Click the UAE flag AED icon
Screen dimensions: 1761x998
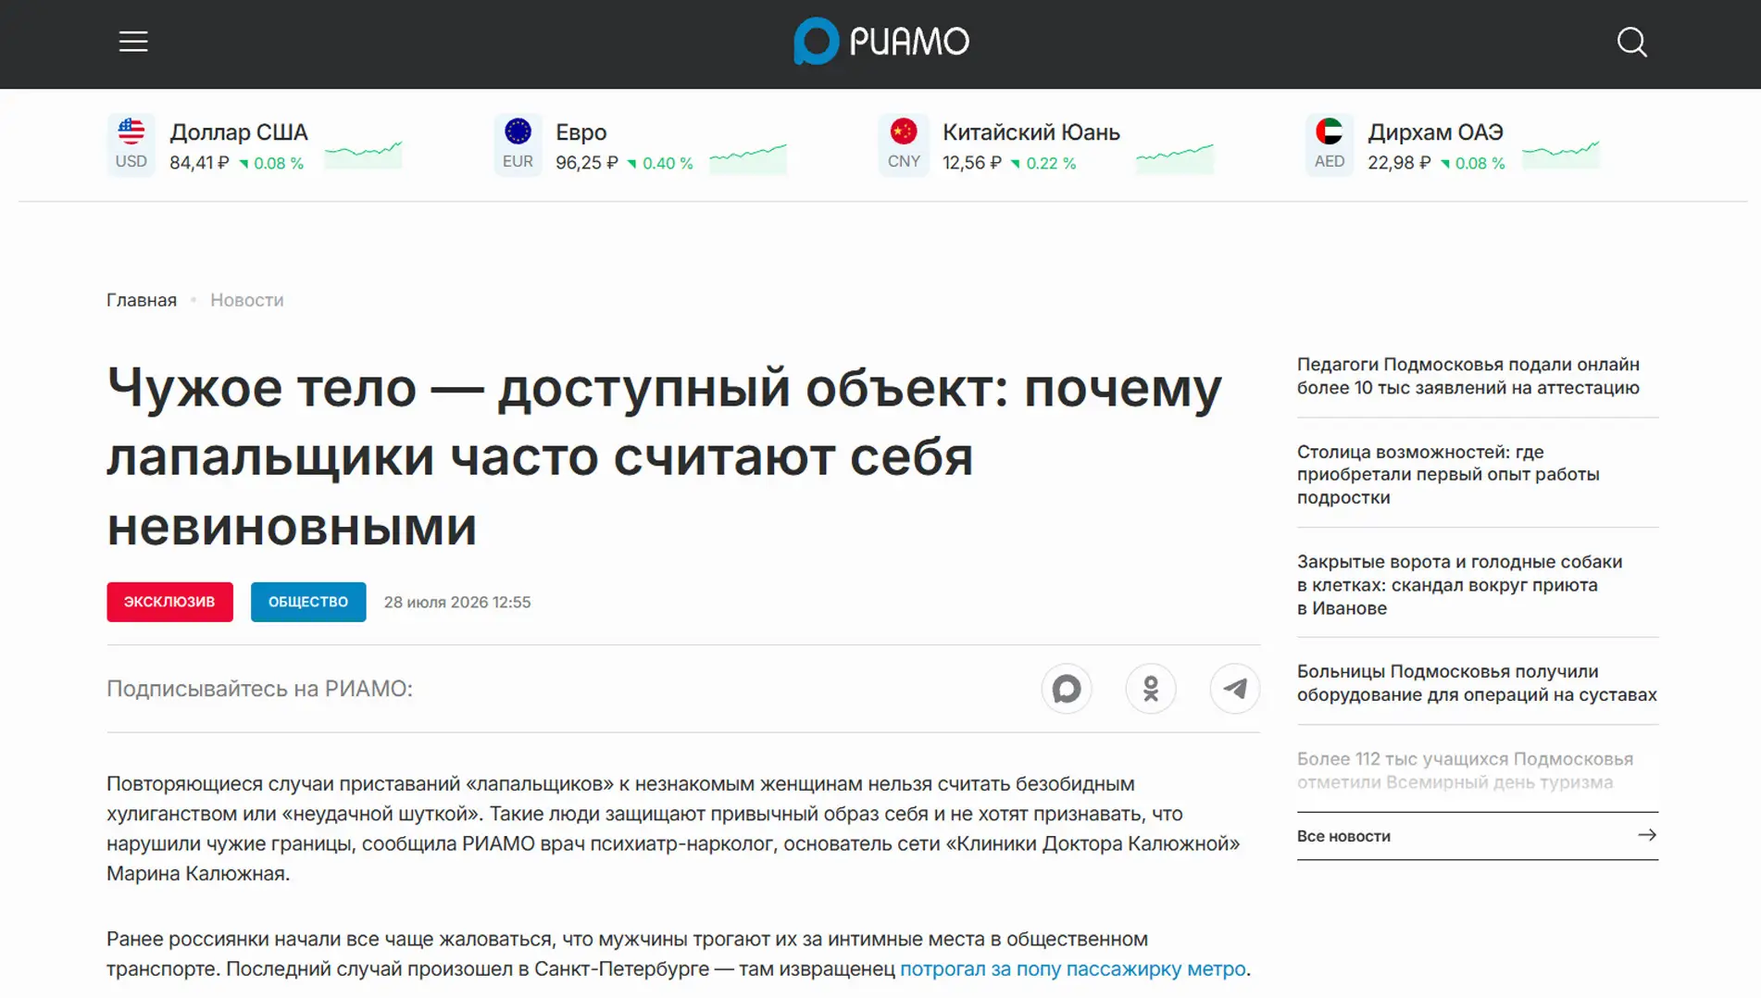pos(1330,144)
